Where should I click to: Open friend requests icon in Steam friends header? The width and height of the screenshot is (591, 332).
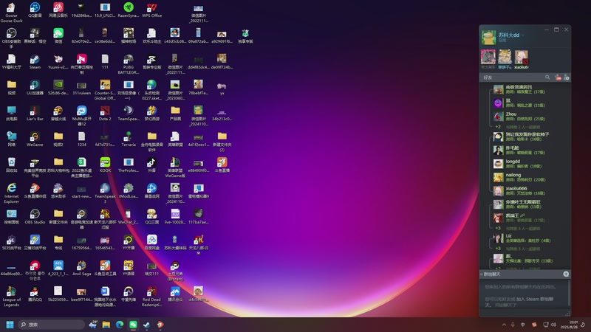point(558,77)
